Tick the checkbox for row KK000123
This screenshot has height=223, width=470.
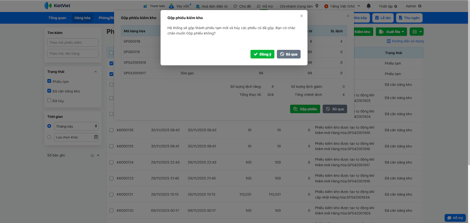pyautogui.click(x=111, y=178)
